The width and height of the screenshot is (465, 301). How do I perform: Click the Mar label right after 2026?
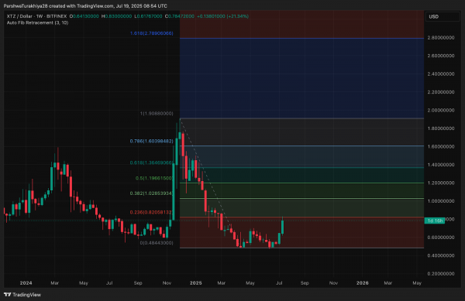pos(388,283)
